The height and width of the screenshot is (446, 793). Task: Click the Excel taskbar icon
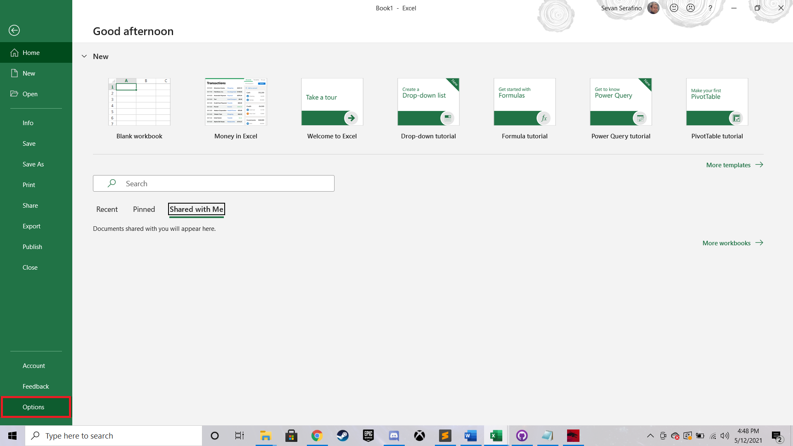point(496,436)
